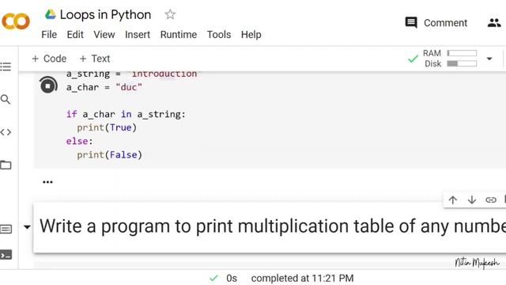Viewport: 506px width, 285px height.
Task: Click the multiplication table heading text
Action: 273,226
